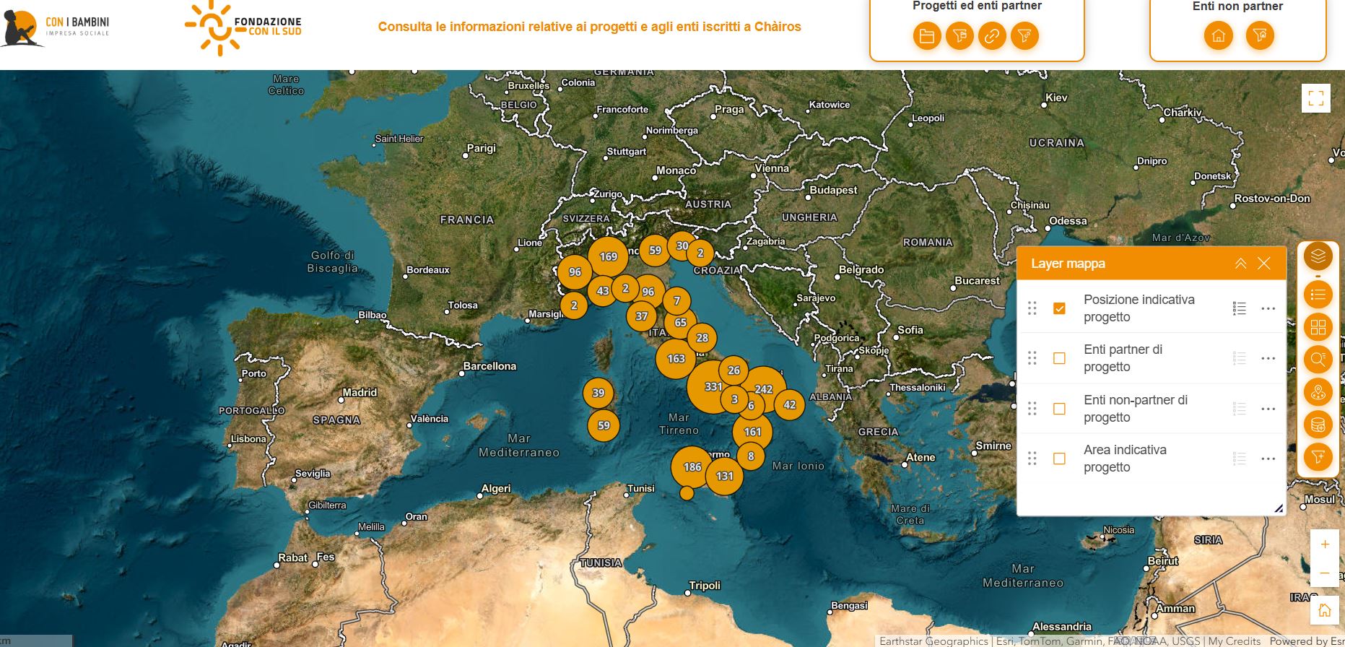Open options menu for Enti non-partner layer
1345x647 pixels.
pyautogui.click(x=1268, y=409)
